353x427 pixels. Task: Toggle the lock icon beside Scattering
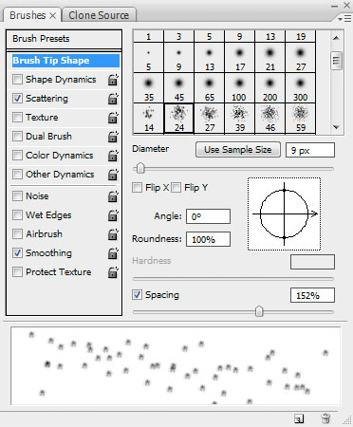pos(113,99)
